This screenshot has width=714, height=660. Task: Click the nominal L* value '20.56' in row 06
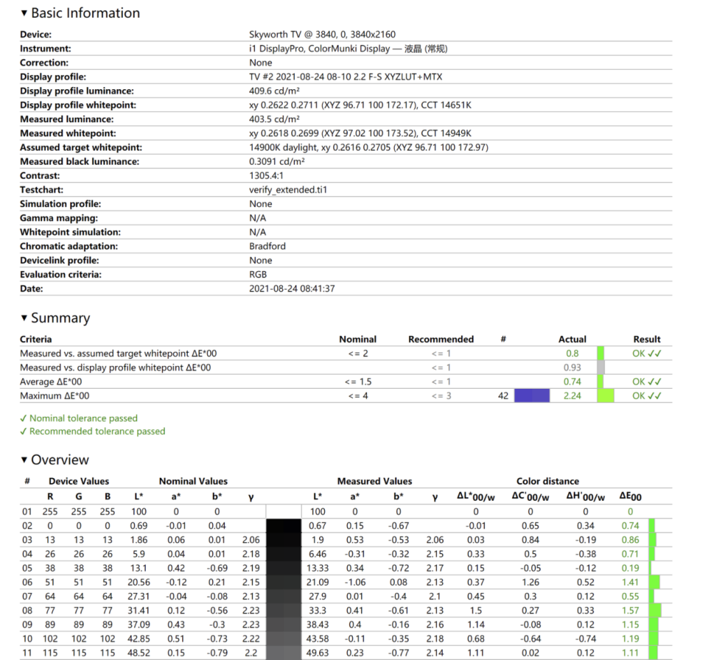click(x=139, y=582)
